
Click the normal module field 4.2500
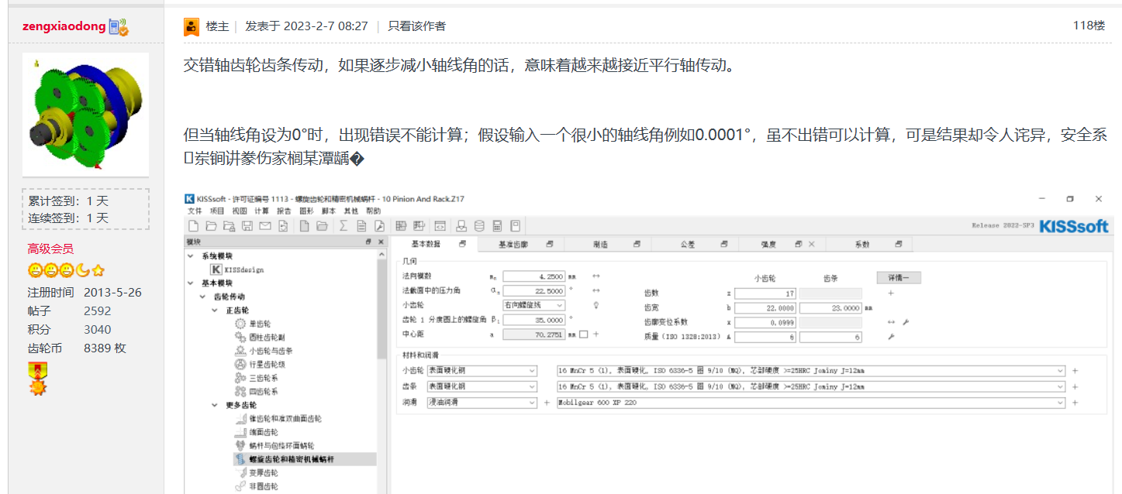[534, 276]
